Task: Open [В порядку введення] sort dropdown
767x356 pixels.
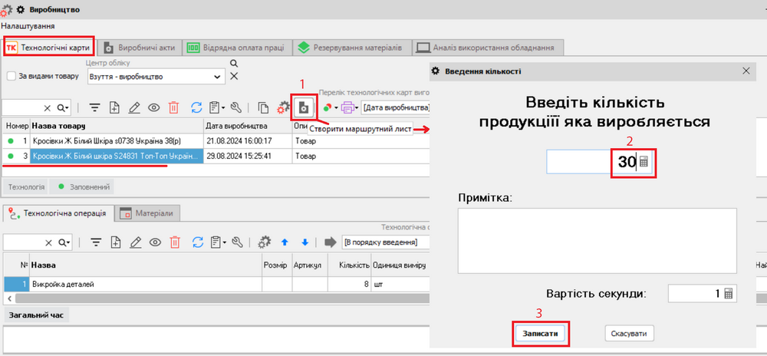Action: pos(384,242)
